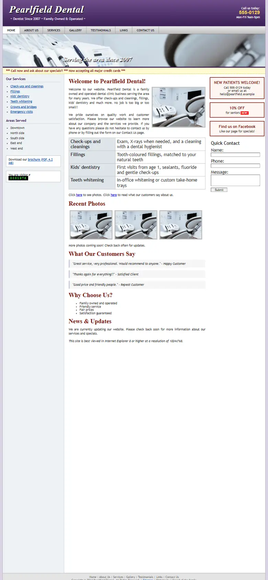Submit the Quick Contact form

[x=219, y=190]
